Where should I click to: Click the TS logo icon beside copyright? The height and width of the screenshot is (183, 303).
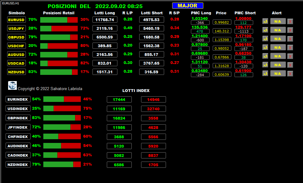[x=12, y=85]
